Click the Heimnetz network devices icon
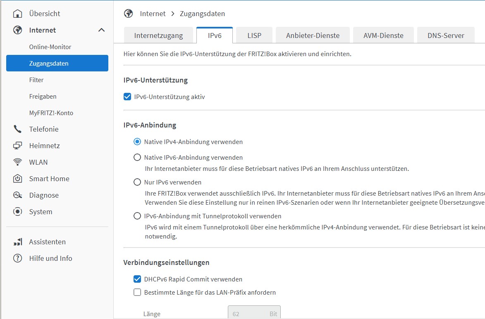The height and width of the screenshot is (319, 485). tap(18, 145)
